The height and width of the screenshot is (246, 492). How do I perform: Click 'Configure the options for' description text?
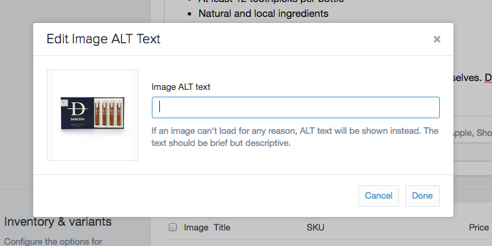(x=53, y=242)
